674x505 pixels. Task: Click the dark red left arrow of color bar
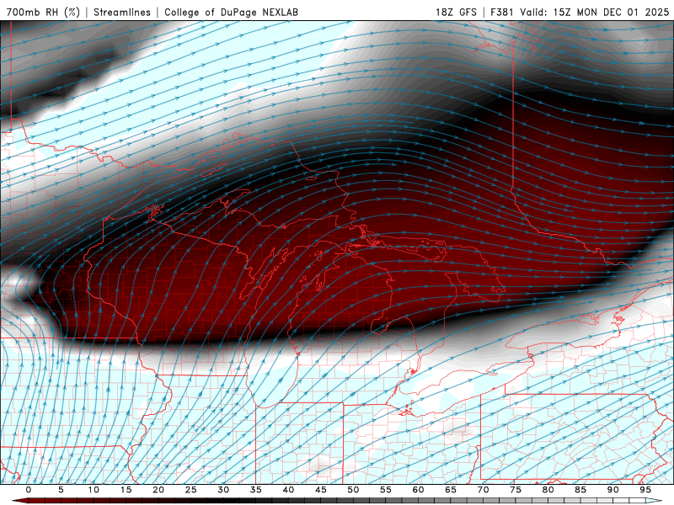(x=19, y=501)
